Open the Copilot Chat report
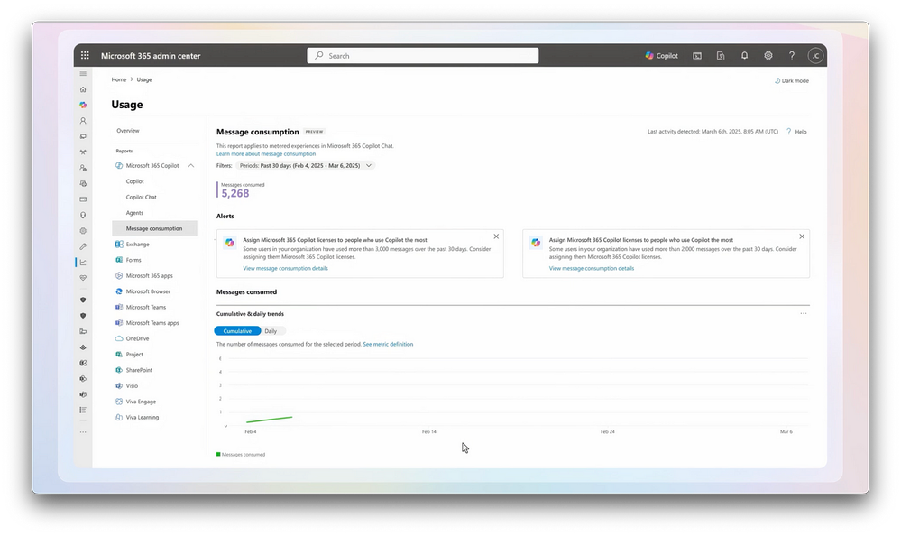The image size is (901, 536). point(142,198)
